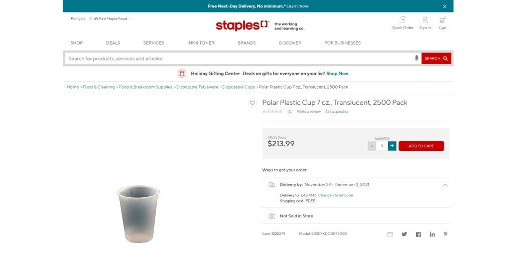Open the Quick Order icon

point(403,20)
